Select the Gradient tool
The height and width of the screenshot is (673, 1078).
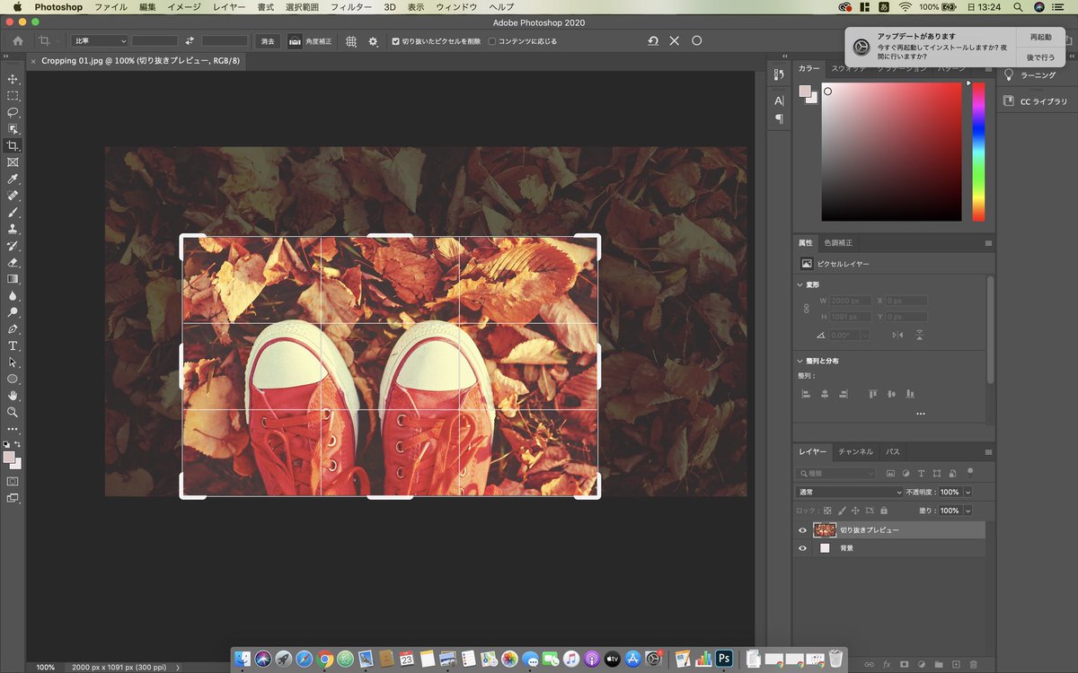pyautogui.click(x=13, y=279)
